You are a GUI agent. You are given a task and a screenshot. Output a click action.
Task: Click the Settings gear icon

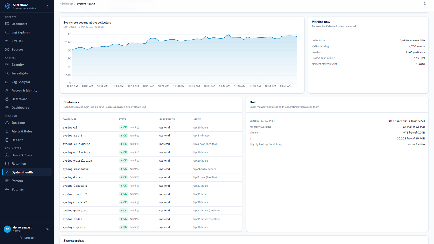7,190
